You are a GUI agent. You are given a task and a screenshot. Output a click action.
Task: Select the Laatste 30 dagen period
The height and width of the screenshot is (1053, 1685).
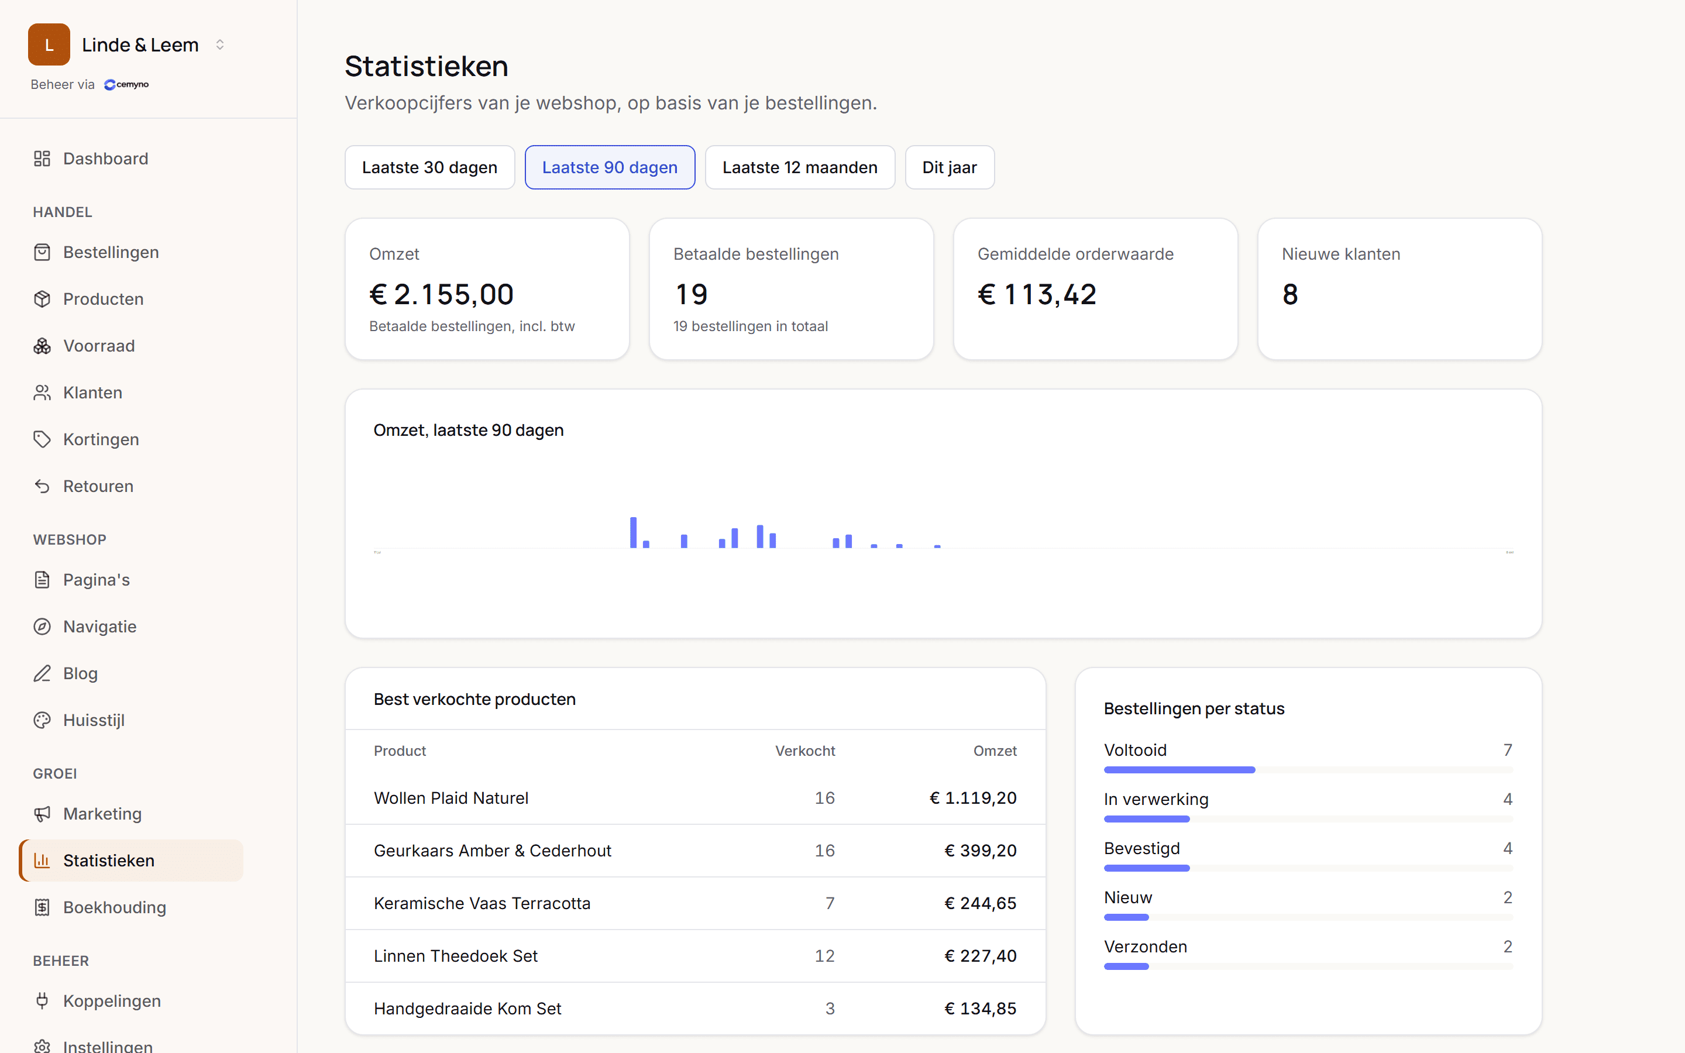pos(429,167)
